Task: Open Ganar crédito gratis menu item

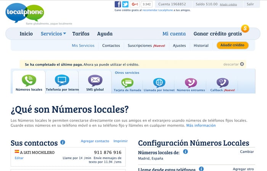Action: point(218,33)
